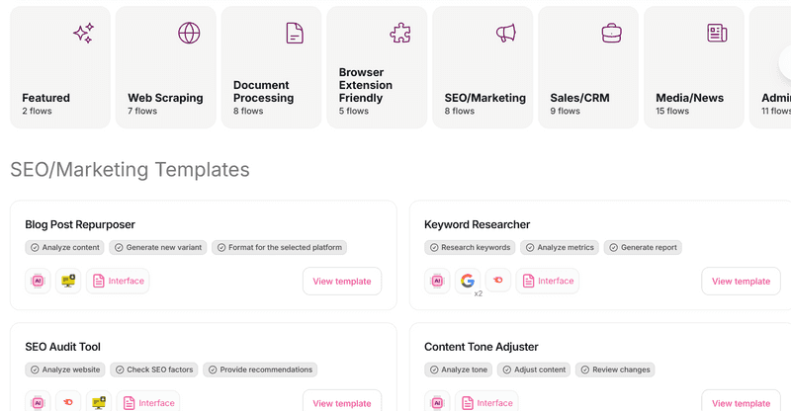Click the 'Review changes' step tag
The height and width of the screenshot is (411, 791).
click(x=615, y=370)
